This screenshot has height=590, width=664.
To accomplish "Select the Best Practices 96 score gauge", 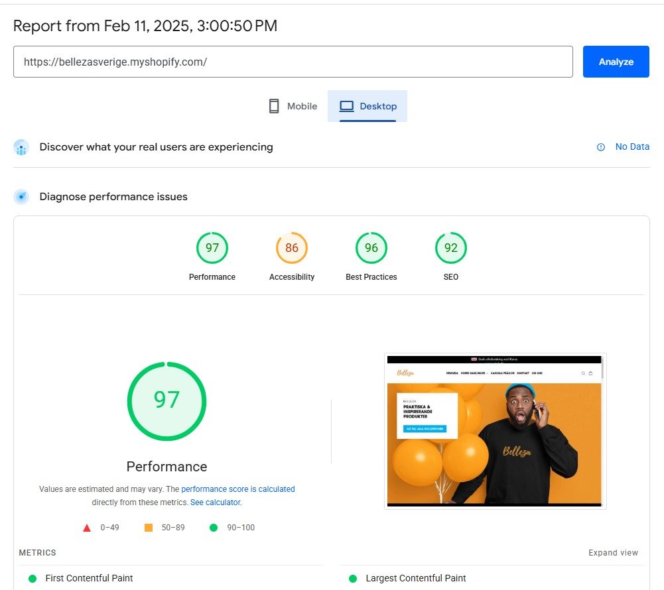I will (371, 247).
